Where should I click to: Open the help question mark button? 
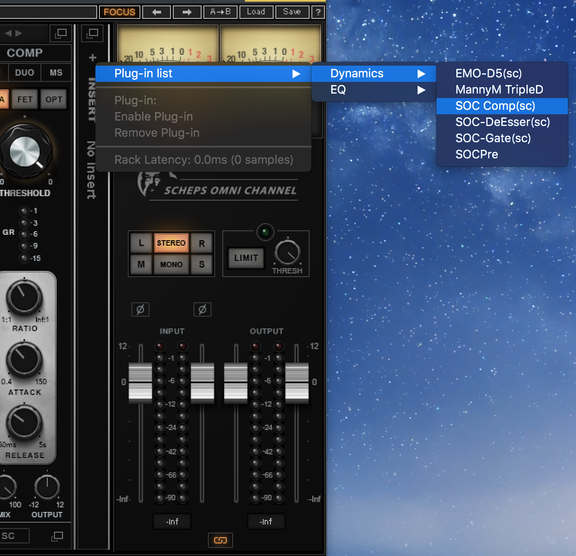pos(318,12)
